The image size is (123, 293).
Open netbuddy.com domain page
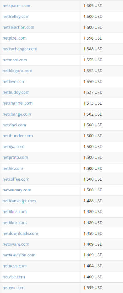tap(16, 92)
